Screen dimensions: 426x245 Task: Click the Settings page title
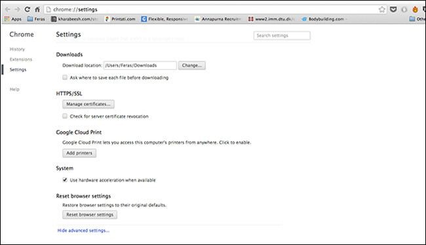click(x=68, y=35)
